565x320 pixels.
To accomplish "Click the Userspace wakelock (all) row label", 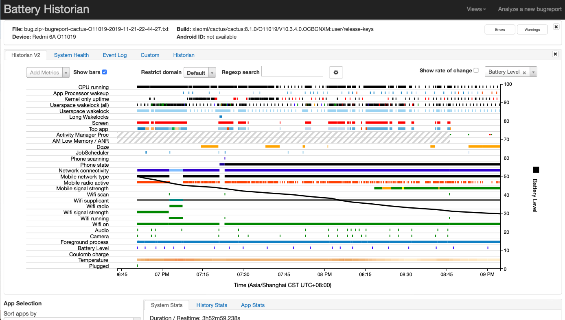I will click(x=79, y=105).
